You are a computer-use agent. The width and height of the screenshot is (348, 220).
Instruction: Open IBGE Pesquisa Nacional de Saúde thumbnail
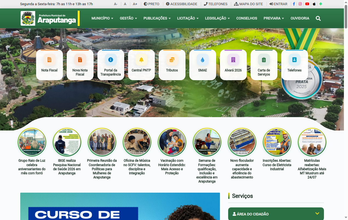click(67, 142)
